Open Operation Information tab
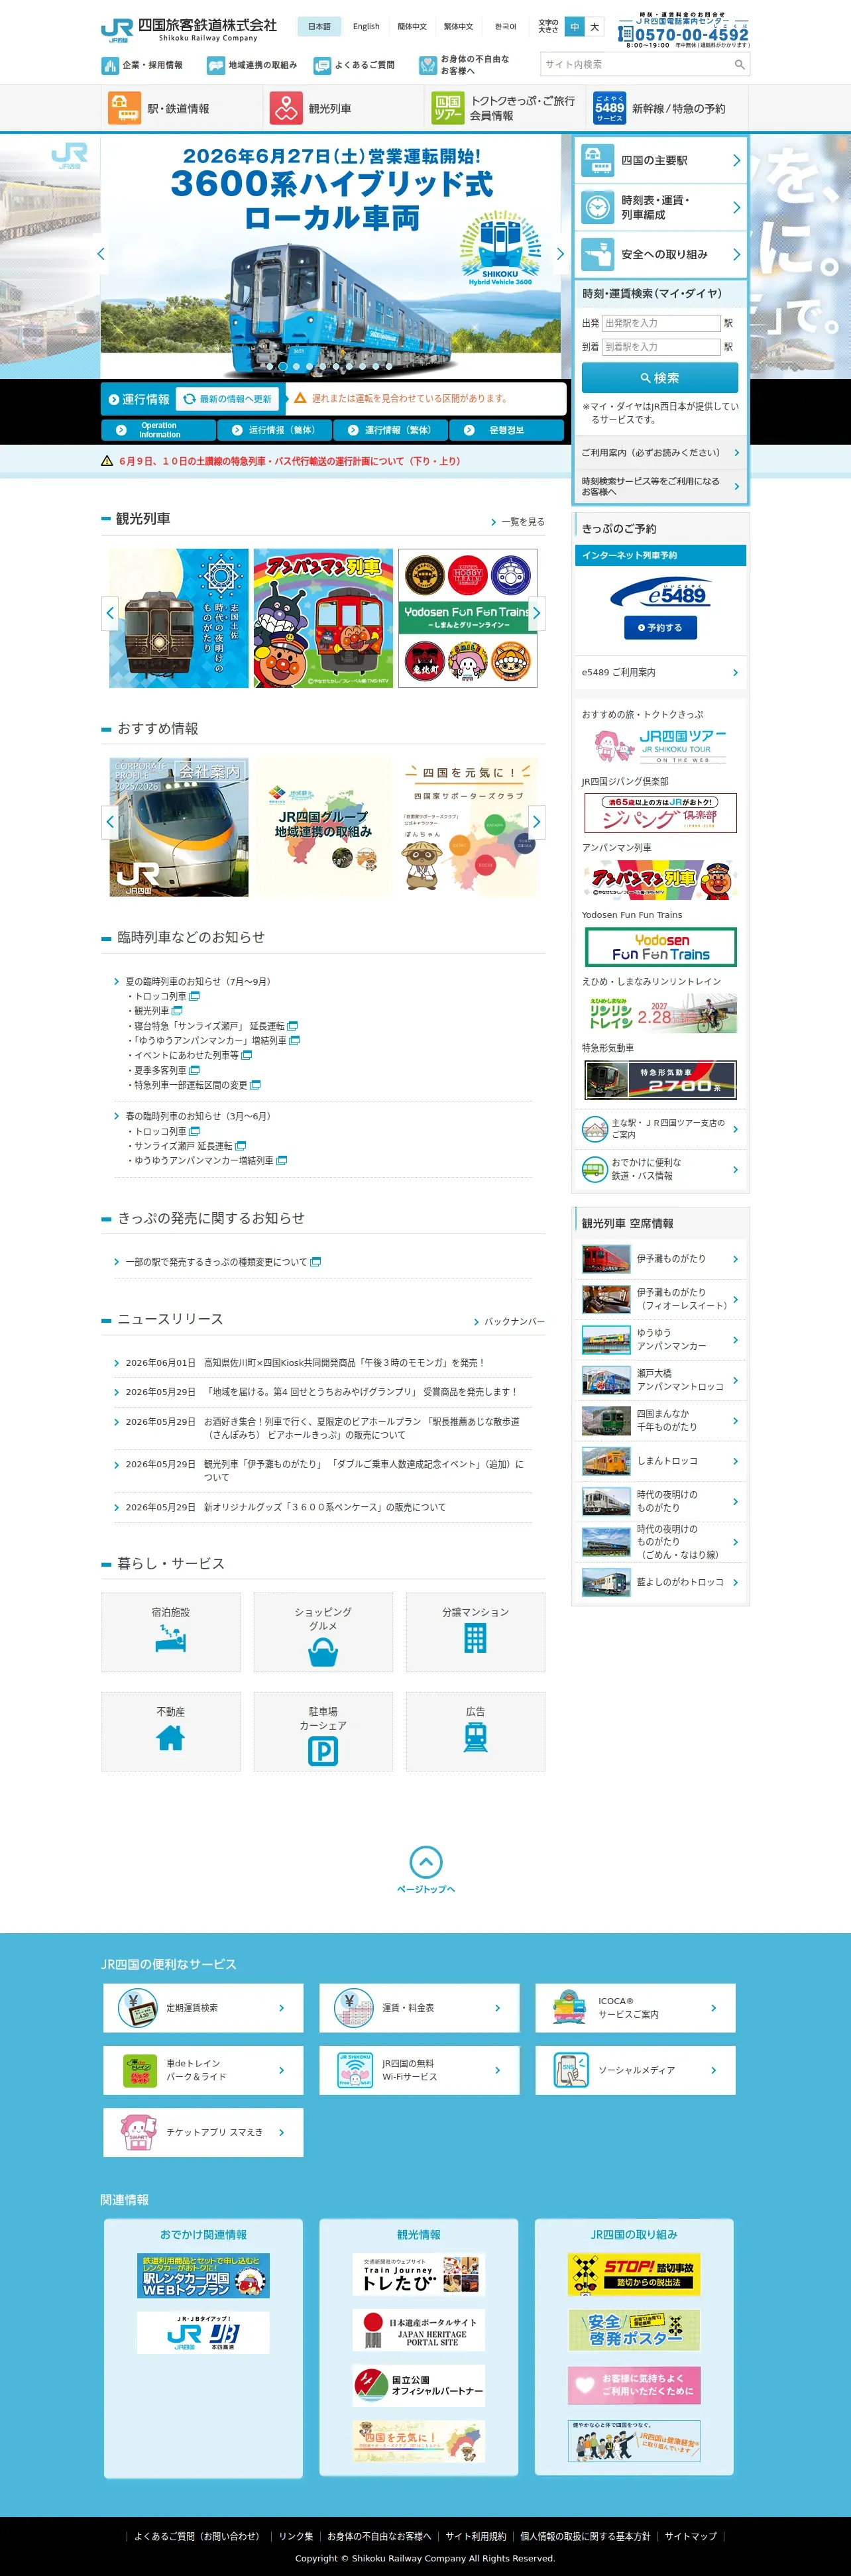 click(159, 430)
